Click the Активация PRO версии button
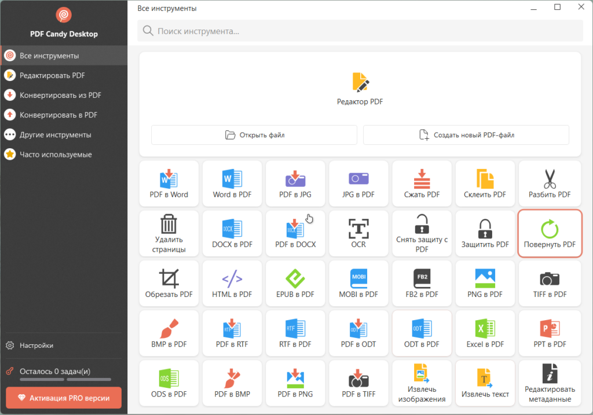 click(64, 398)
